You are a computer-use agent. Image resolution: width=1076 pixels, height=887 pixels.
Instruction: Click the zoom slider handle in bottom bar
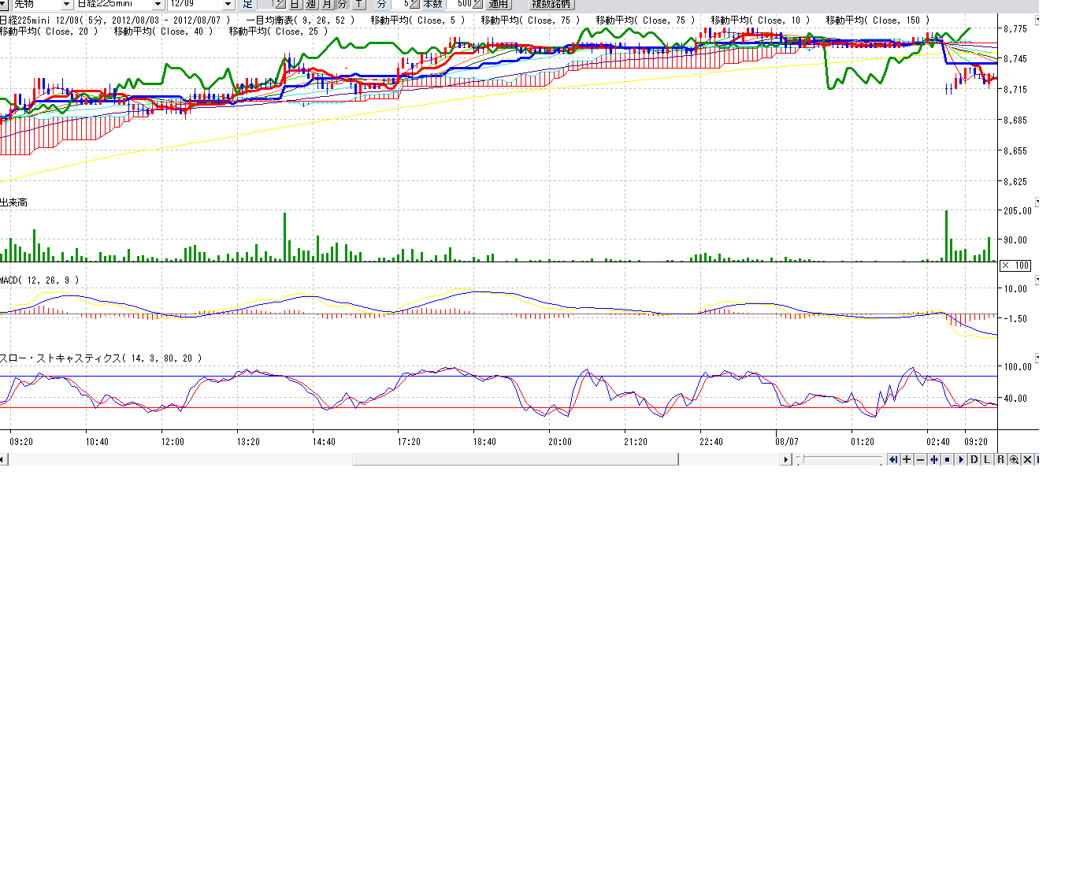tap(799, 459)
